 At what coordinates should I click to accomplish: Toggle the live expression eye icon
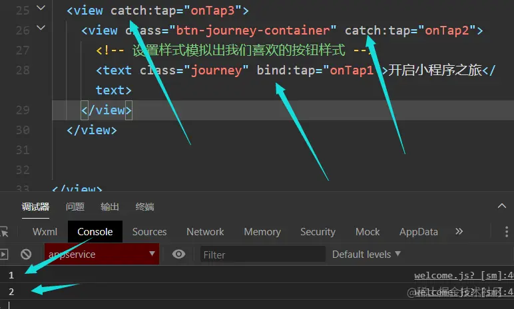(178, 254)
